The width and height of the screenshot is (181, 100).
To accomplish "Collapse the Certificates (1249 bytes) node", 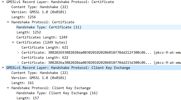I will (x=13, y=42).
